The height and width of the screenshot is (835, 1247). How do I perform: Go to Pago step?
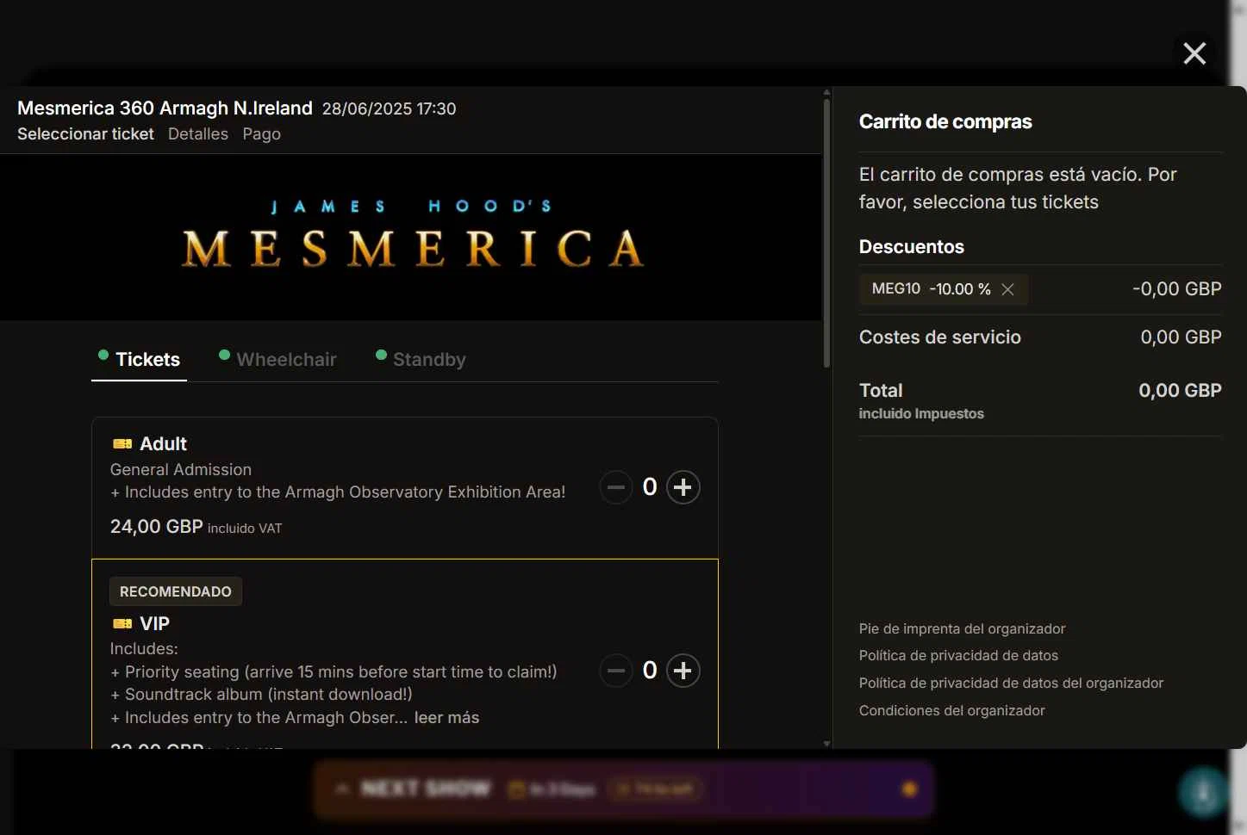[x=262, y=133]
